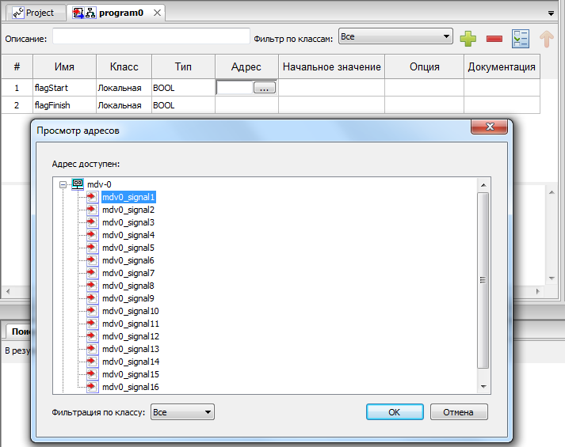Click the Описание text field
565x447 pixels.
[151, 36]
